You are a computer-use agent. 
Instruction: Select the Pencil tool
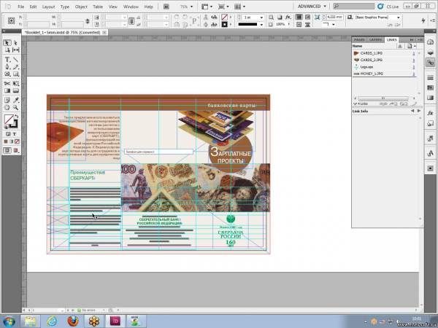[x=15, y=66]
